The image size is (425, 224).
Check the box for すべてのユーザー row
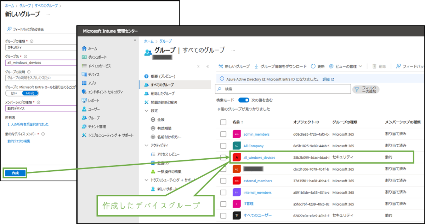(x=223, y=216)
